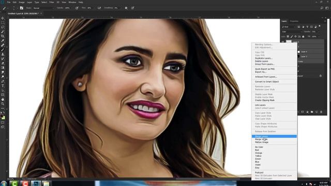Image resolution: width=331 pixels, height=186 pixels.
Task: Open the brush Mode dropdown (Normal)
Action: pyautogui.click(x=43, y=8)
